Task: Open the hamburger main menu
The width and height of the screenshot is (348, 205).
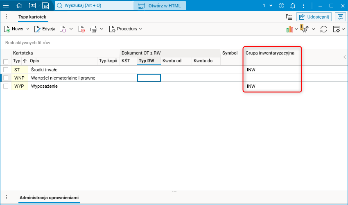Action: (x=6, y=6)
